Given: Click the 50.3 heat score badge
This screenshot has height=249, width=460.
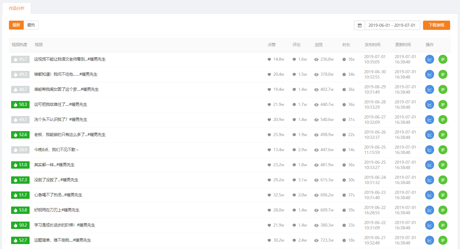Looking at the screenshot, I should (x=20, y=105).
